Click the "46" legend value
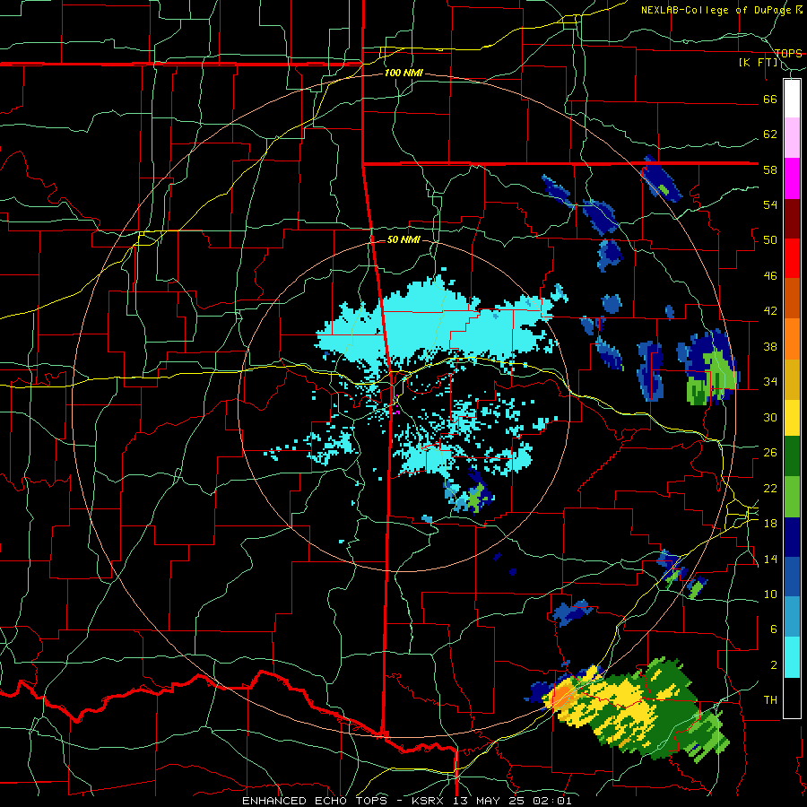 (x=770, y=275)
